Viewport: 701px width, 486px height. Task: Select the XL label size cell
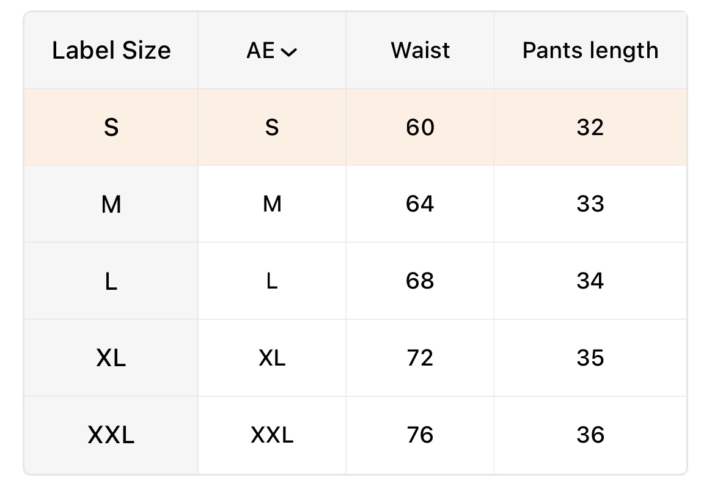(111, 358)
